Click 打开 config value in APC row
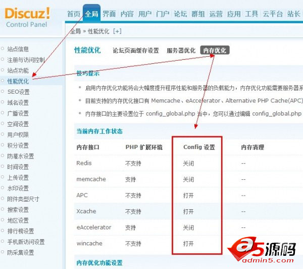The height and width of the screenshot is (269, 303). coord(188,196)
